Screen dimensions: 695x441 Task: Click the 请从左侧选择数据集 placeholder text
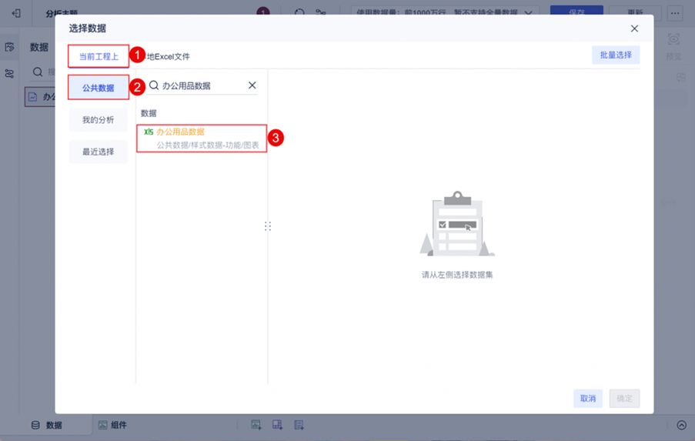coord(457,275)
